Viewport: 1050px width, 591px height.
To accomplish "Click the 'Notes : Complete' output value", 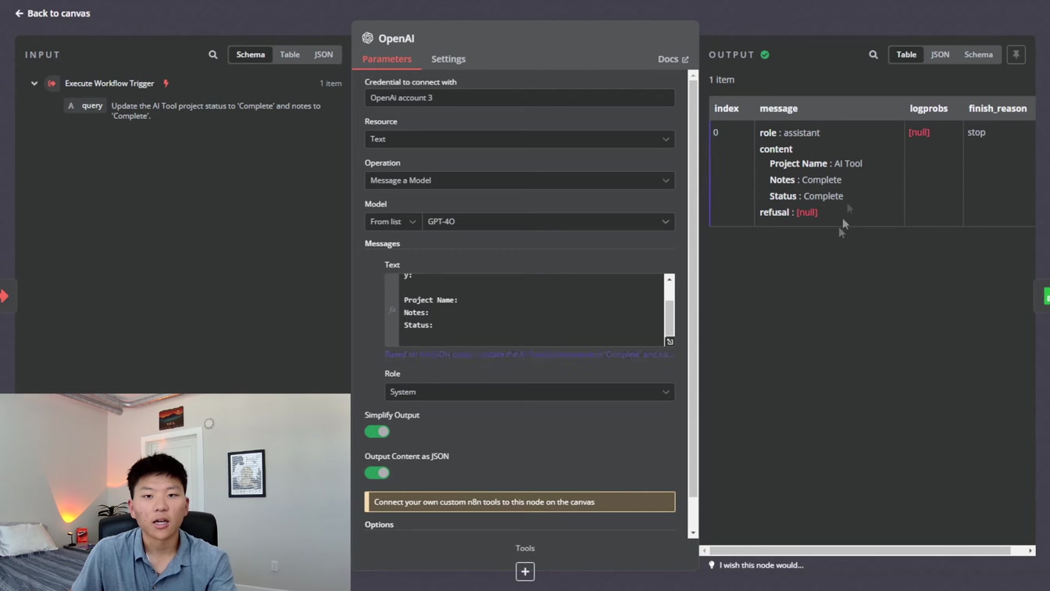I will (805, 180).
